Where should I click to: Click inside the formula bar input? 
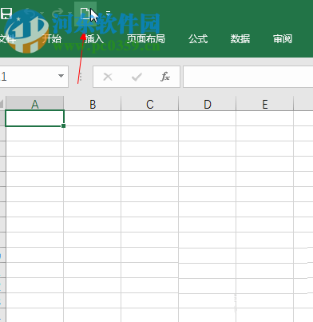pos(248,77)
